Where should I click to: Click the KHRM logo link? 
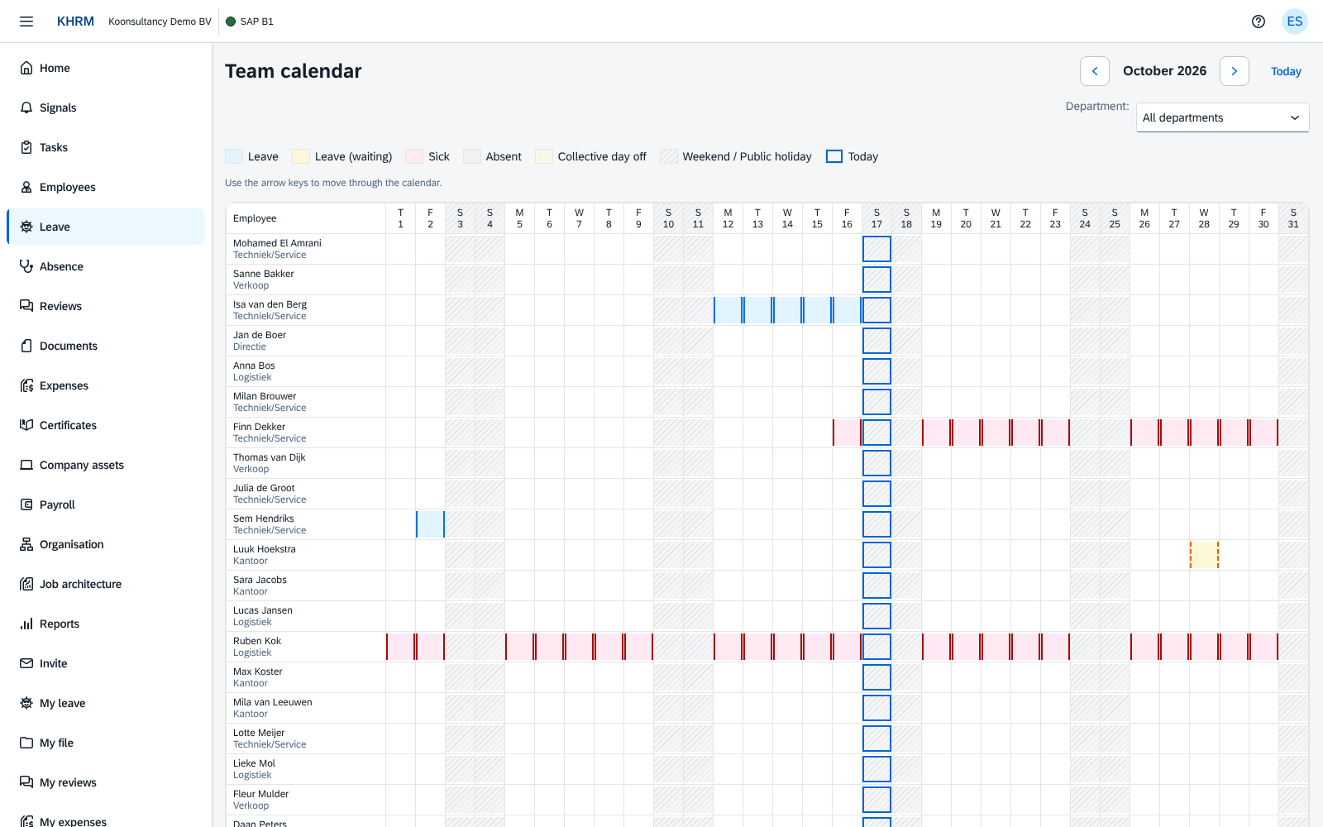75,22
